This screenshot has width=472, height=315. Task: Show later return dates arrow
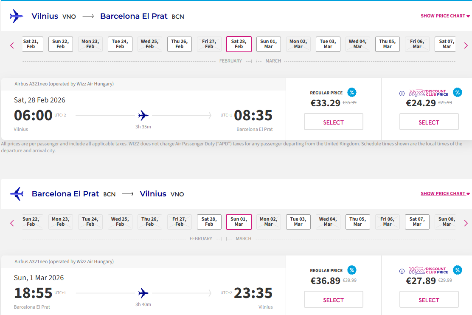[x=466, y=223]
